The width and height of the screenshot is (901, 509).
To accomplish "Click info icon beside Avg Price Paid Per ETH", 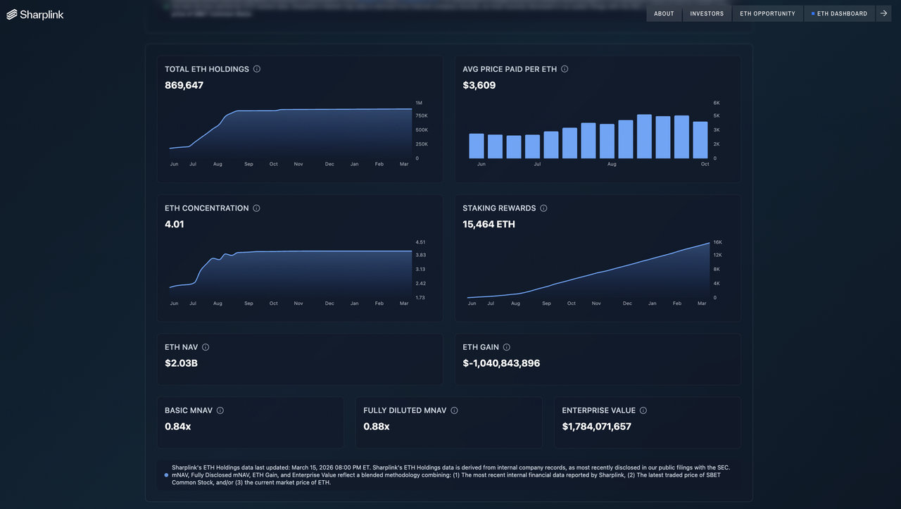I will (565, 69).
